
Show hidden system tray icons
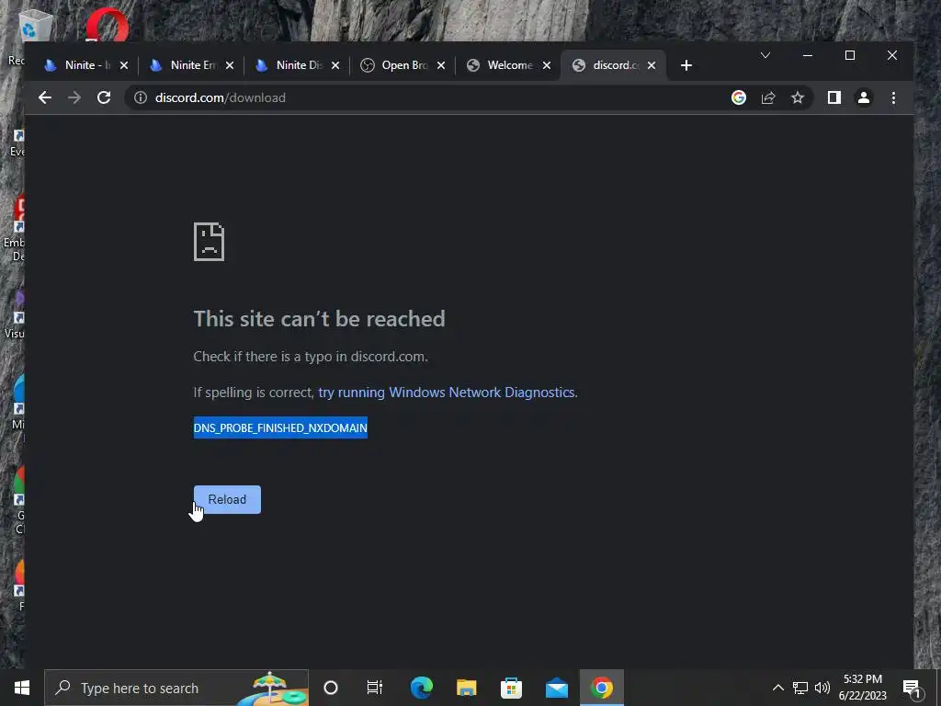[x=777, y=688]
